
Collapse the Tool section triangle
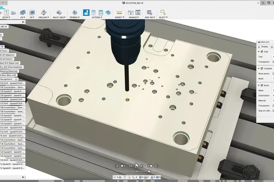coord(259,52)
